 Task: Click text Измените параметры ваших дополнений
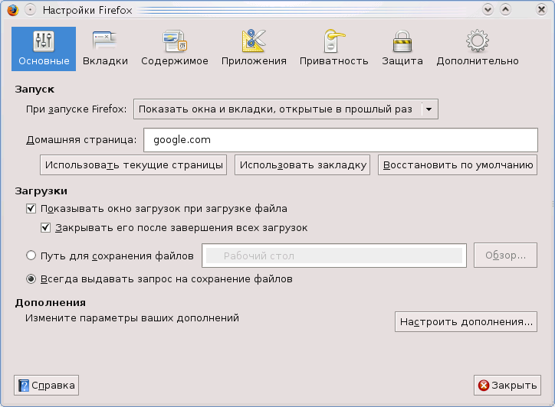click(132, 318)
